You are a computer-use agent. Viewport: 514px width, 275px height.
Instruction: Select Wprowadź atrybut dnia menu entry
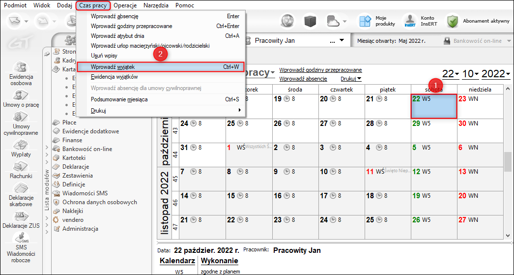tap(161, 36)
